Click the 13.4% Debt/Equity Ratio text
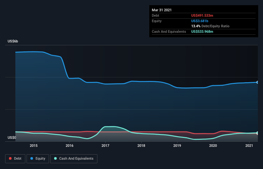263x169 pixels. click(x=210, y=26)
